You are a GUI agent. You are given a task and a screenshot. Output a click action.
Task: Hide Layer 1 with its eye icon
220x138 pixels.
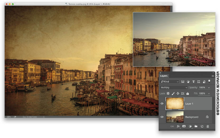pyautogui.click(x=162, y=103)
